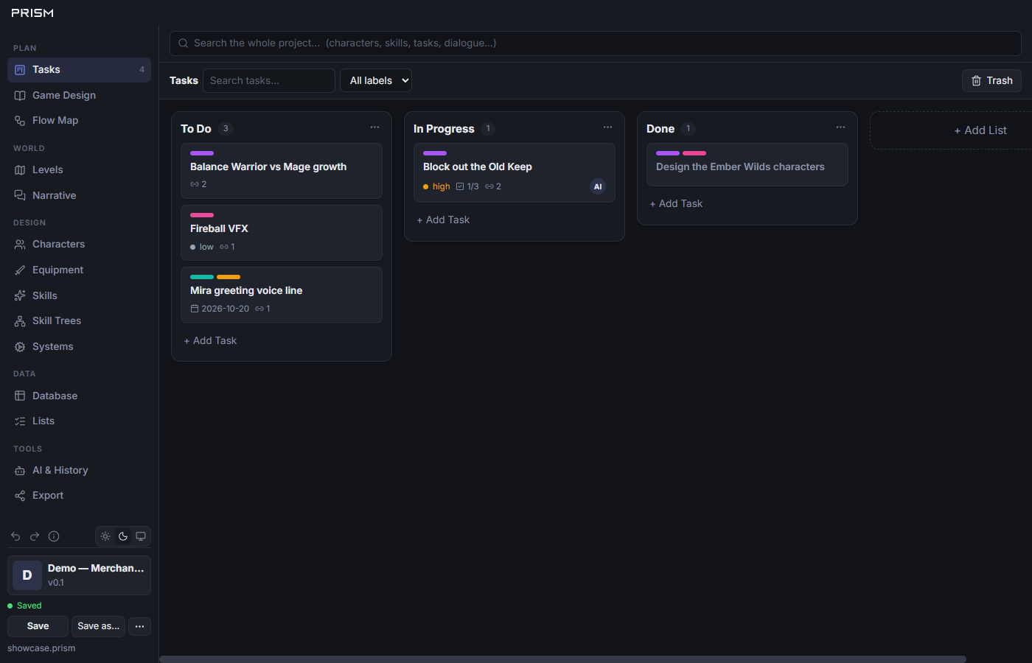
Task: Click Save as... button
Action: tap(98, 626)
